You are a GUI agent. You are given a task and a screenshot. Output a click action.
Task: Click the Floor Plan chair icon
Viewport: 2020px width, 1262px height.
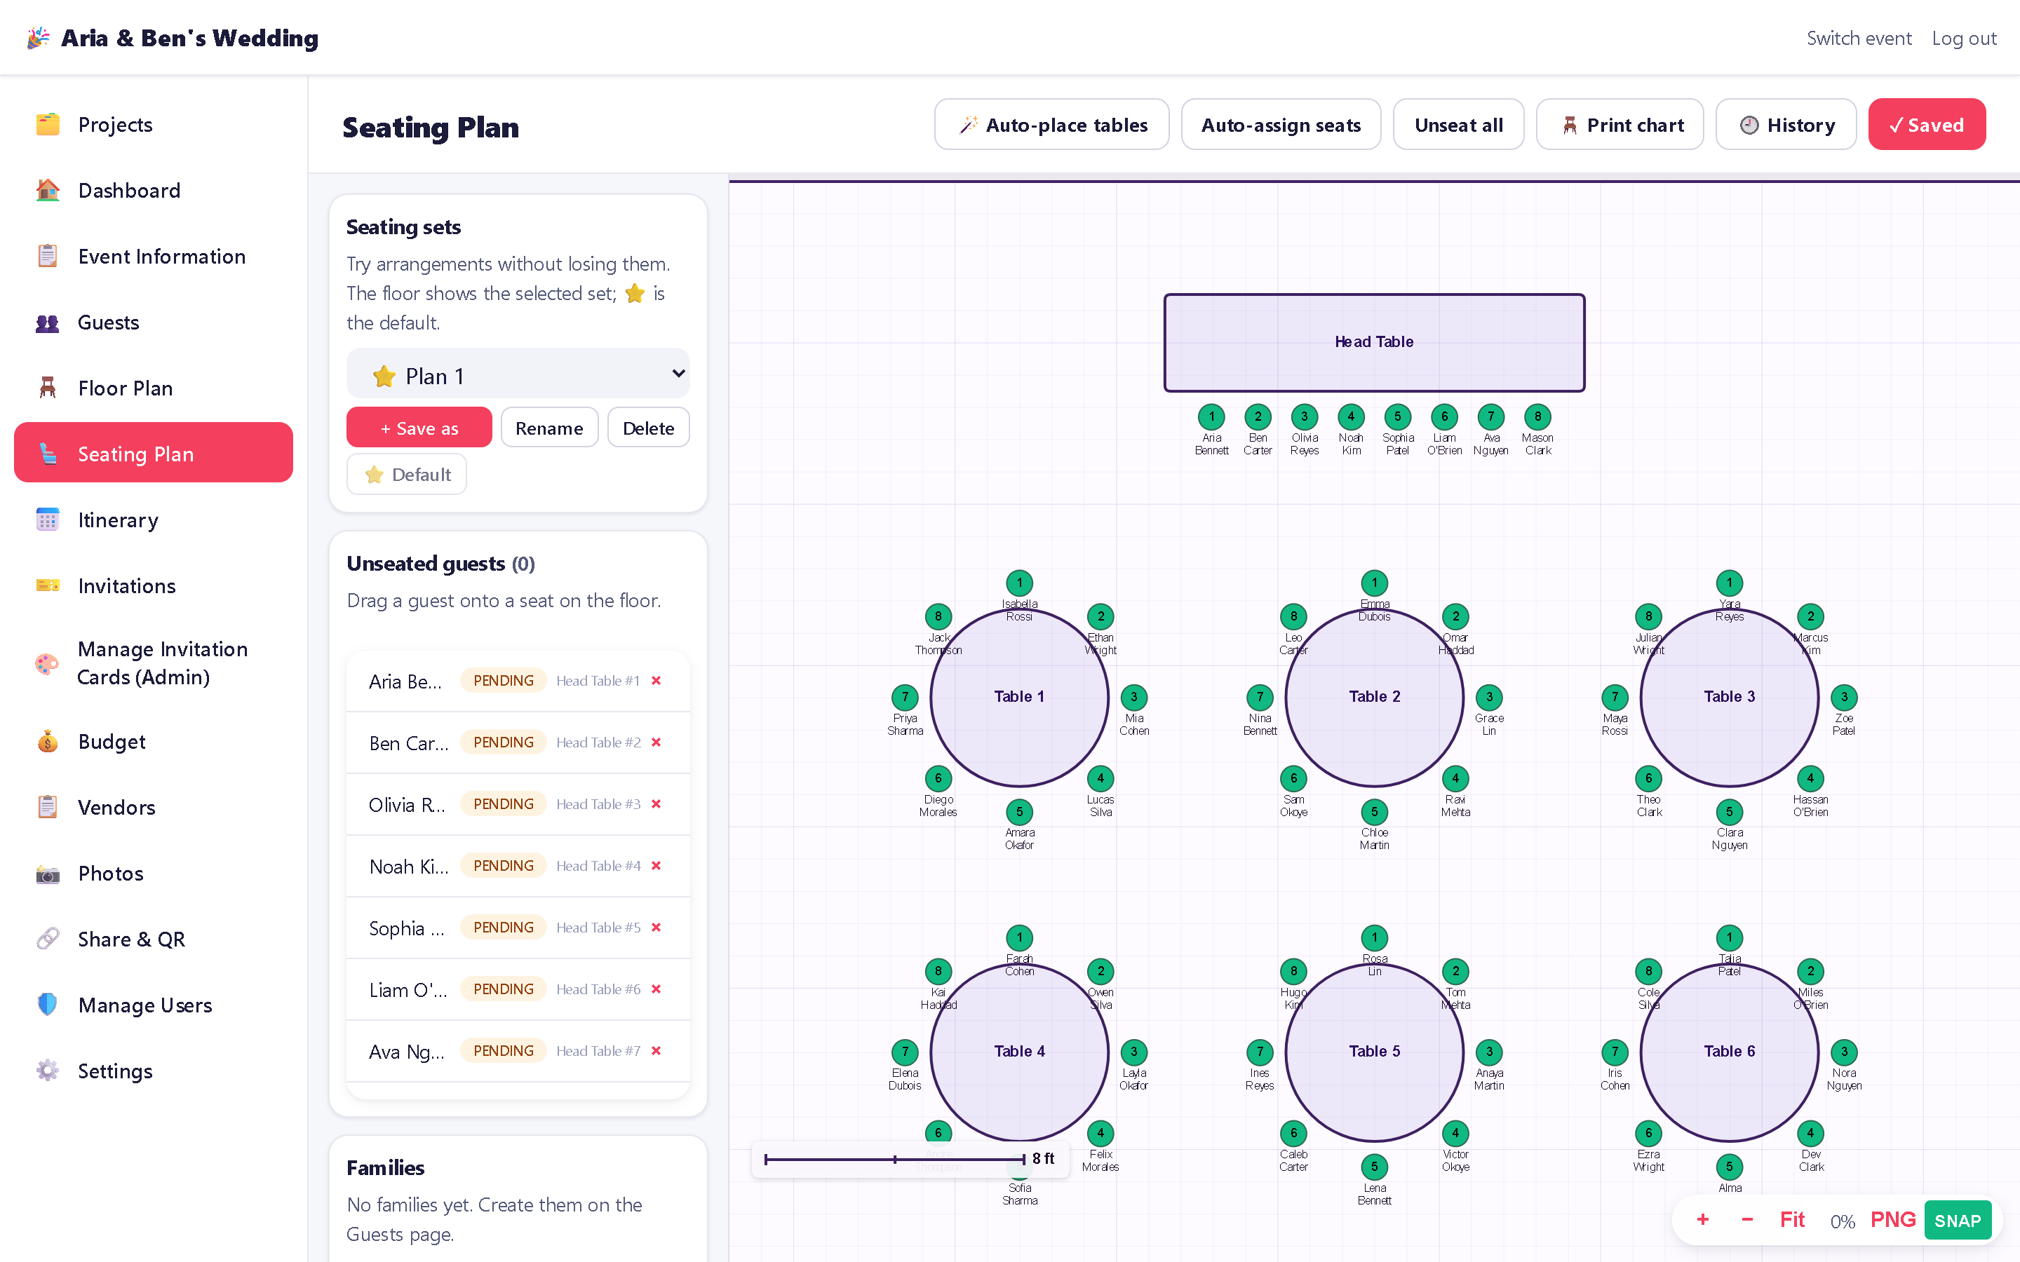tap(48, 388)
